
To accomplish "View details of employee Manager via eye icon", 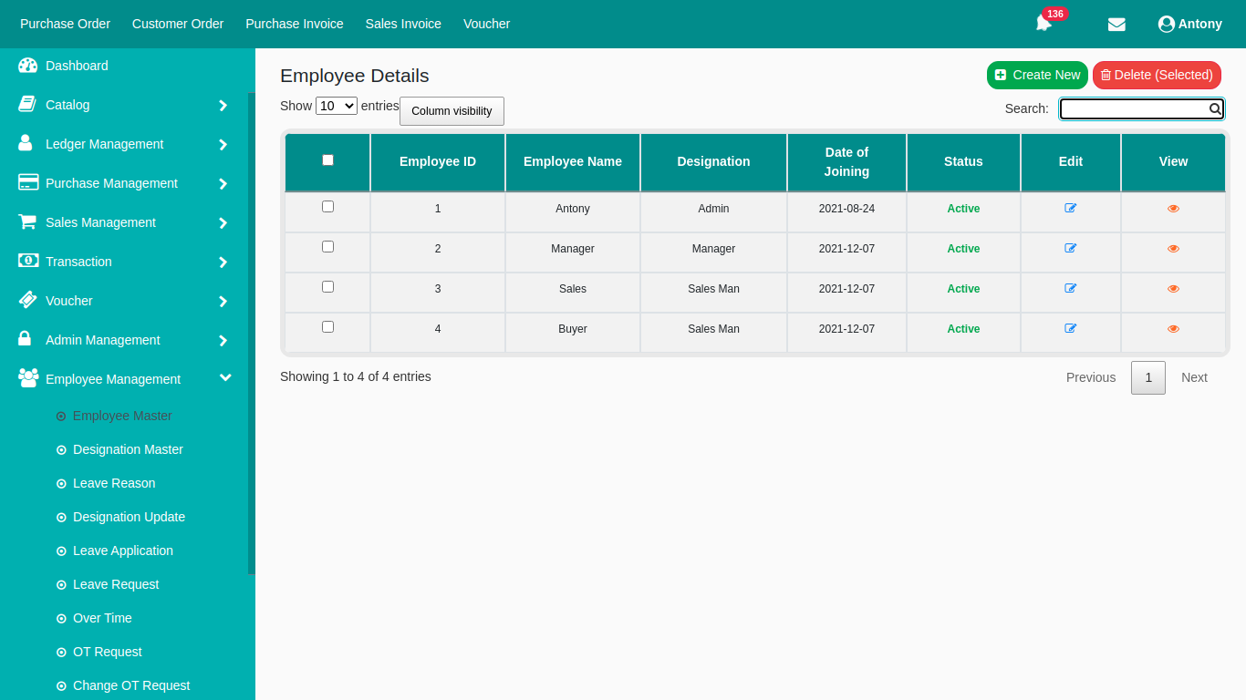I will pos(1173,249).
